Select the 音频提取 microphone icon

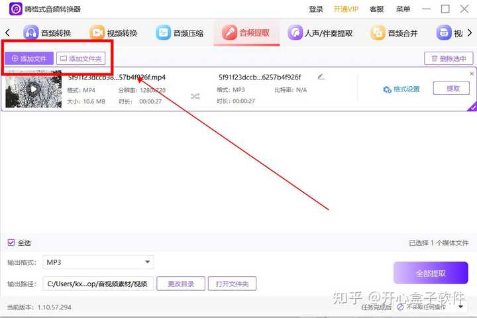coord(229,33)
